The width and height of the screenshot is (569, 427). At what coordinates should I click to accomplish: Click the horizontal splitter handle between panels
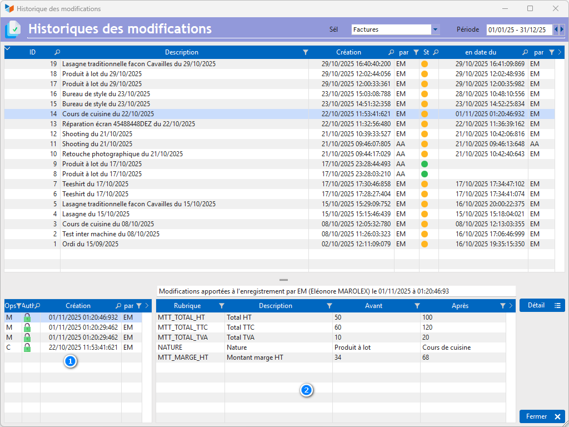[284, 280]
